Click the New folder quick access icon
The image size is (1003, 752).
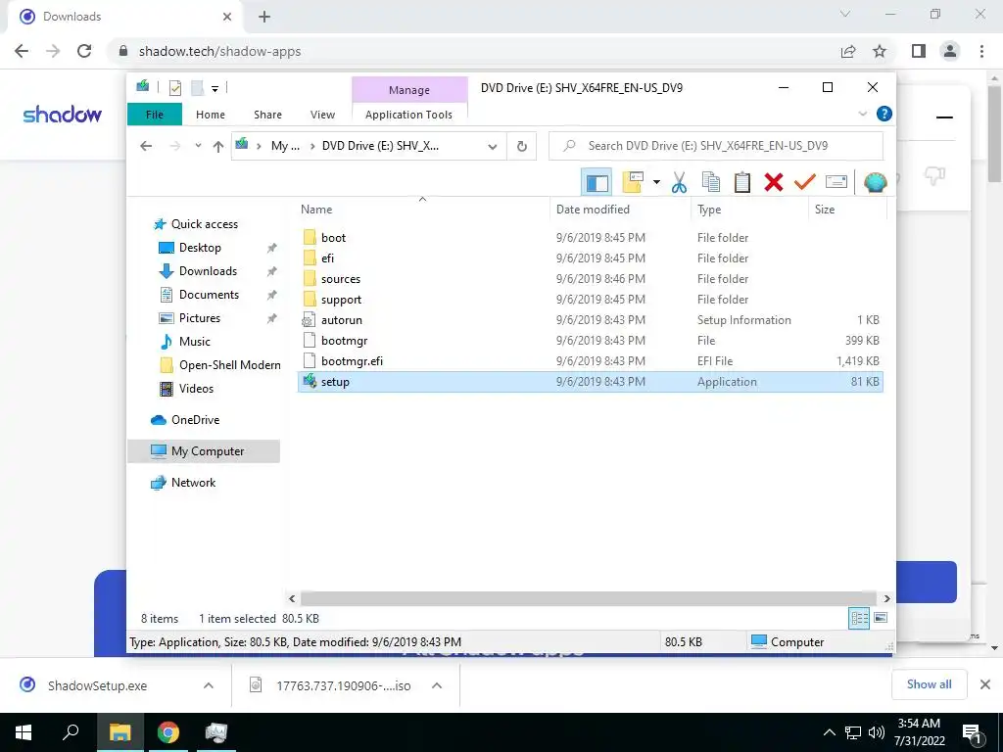point(198,88)
